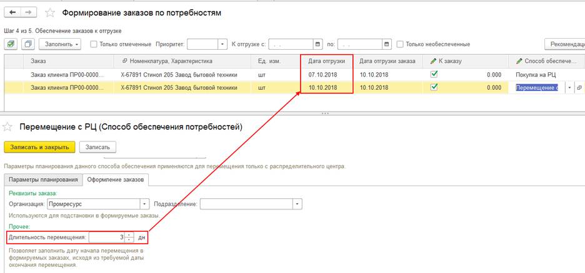Open calendar for К отгрузке с date
This screenshot has height=273, width=585.
[x=318, y=44]
